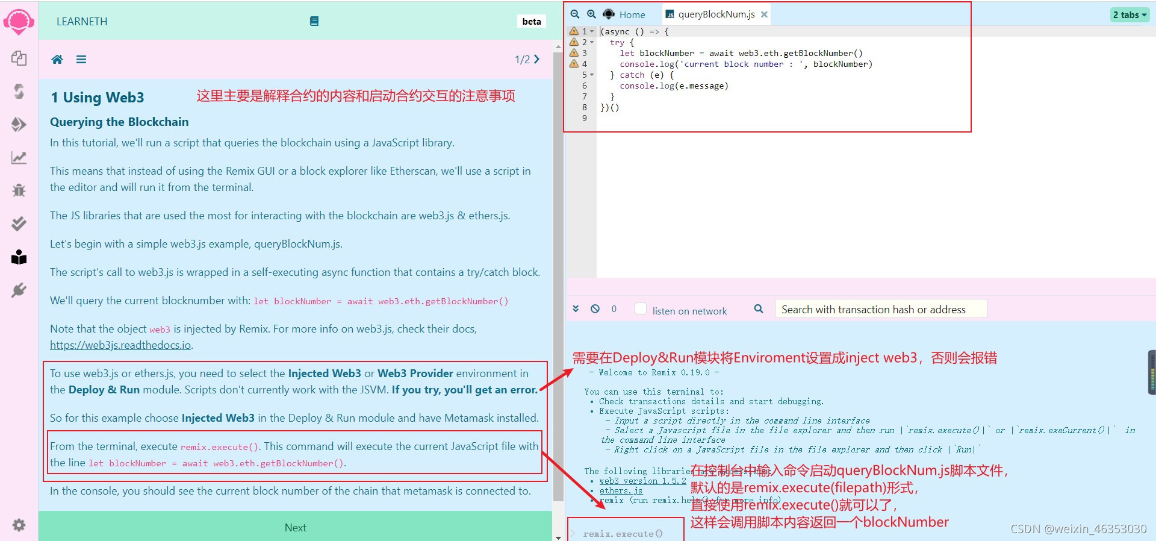Switch to the queryBlockNum.js tab
The width and height of the screenshot is (1156, 541).
pos(716,14)
